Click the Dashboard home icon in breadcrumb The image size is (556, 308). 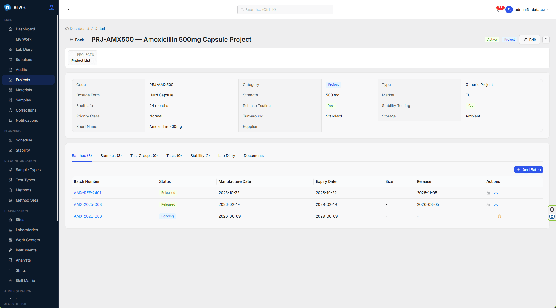click(x=67, y=29)
